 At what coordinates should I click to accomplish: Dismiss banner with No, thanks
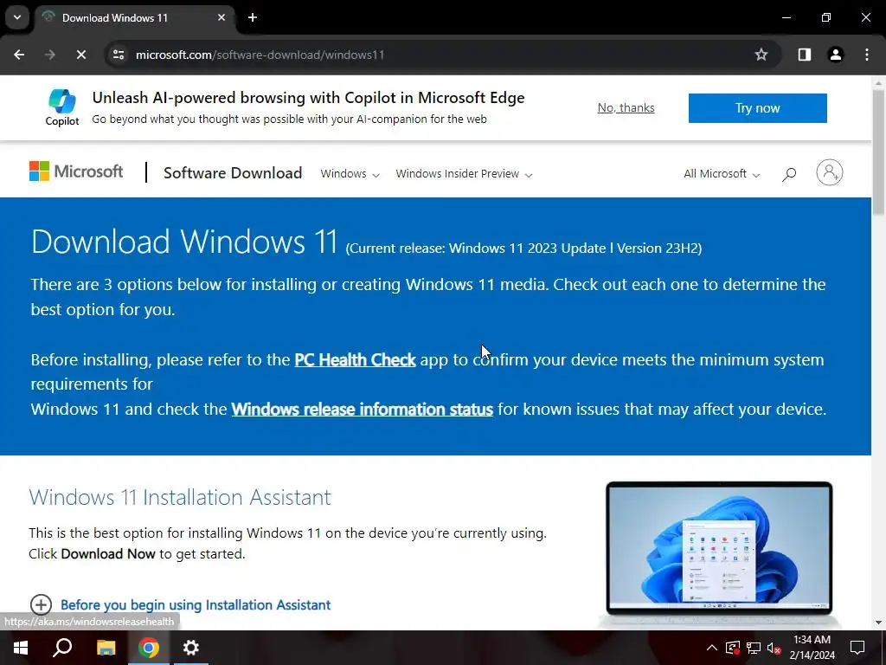(626, 107)
